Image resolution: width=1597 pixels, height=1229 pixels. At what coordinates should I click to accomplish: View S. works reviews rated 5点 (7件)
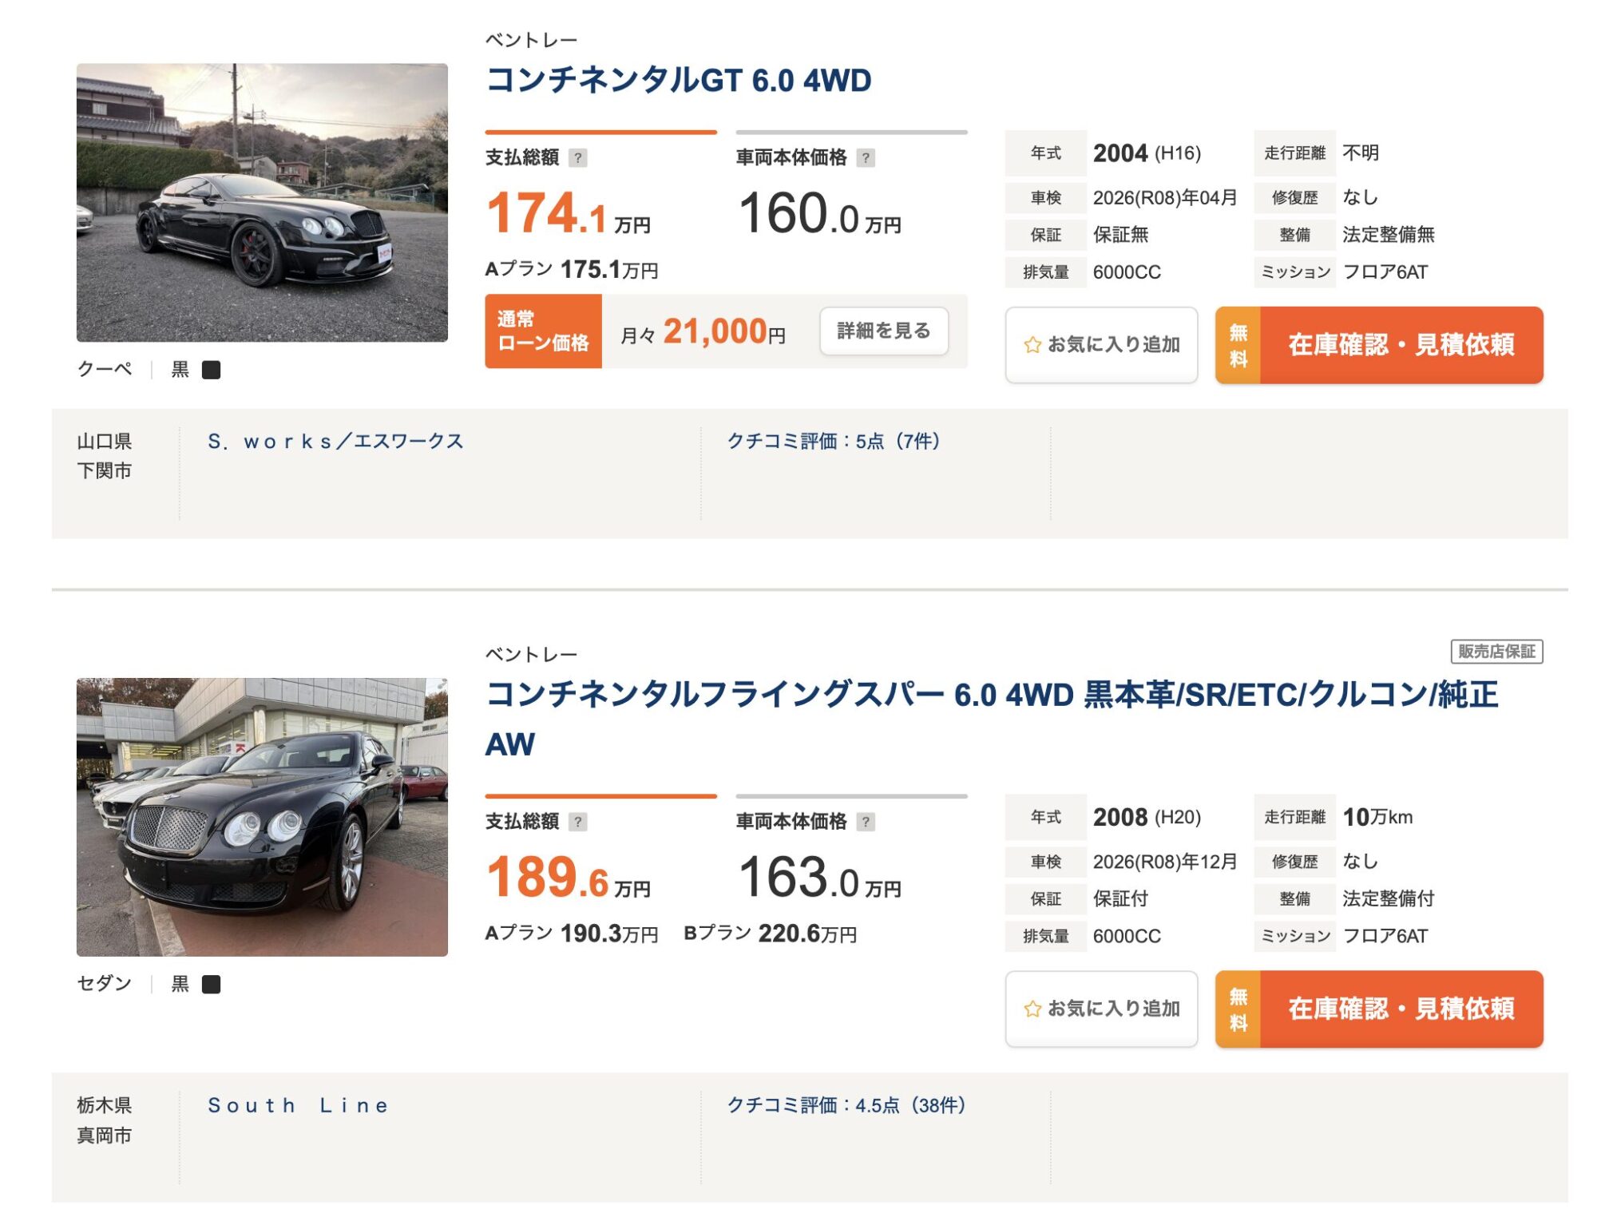pos(834,442)
